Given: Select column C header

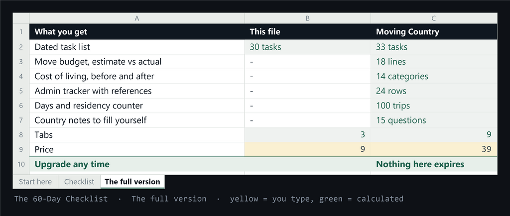Looking at the screenshot, I should pyautogui.click(x=434, y=18).
